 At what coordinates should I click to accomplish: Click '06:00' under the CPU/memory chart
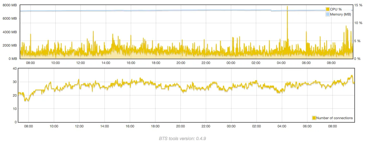306,63
